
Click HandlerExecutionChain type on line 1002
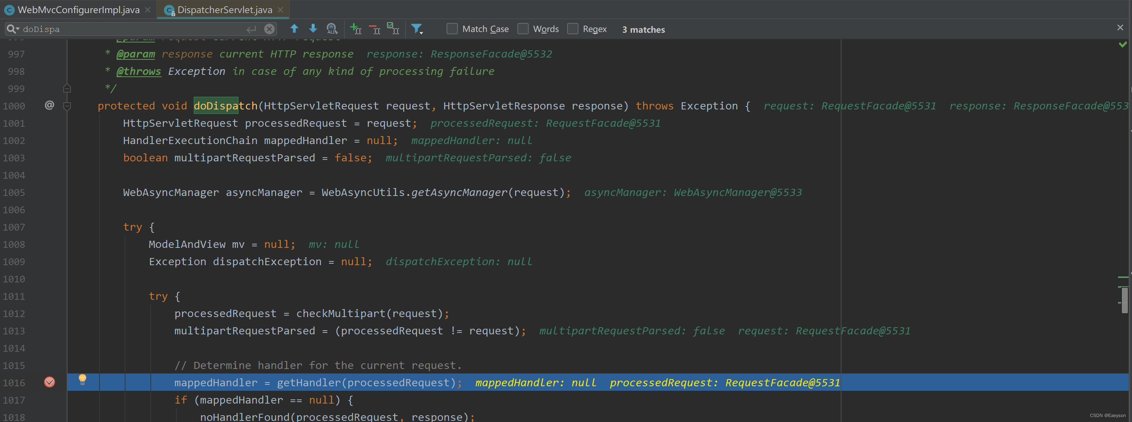190,140
